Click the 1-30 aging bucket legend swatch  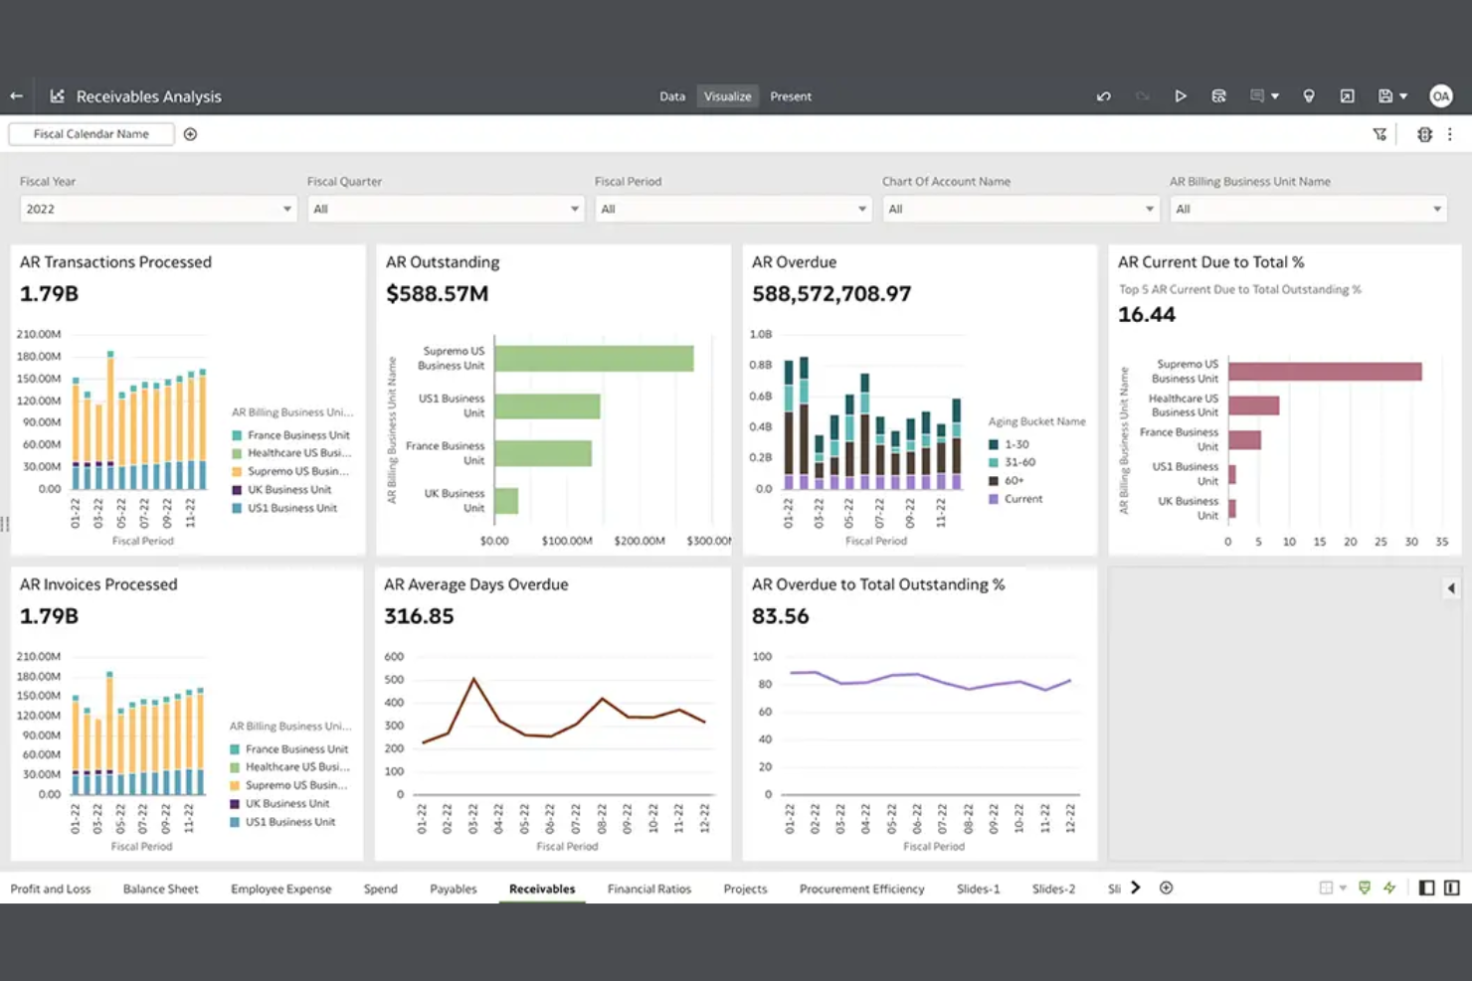pos(994,444)
